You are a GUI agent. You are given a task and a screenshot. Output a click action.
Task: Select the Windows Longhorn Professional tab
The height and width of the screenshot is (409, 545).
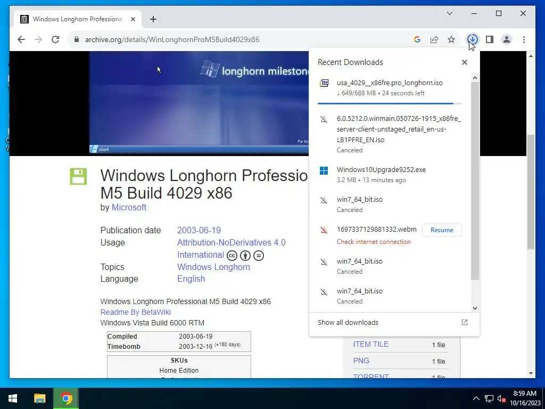point(78,19)
